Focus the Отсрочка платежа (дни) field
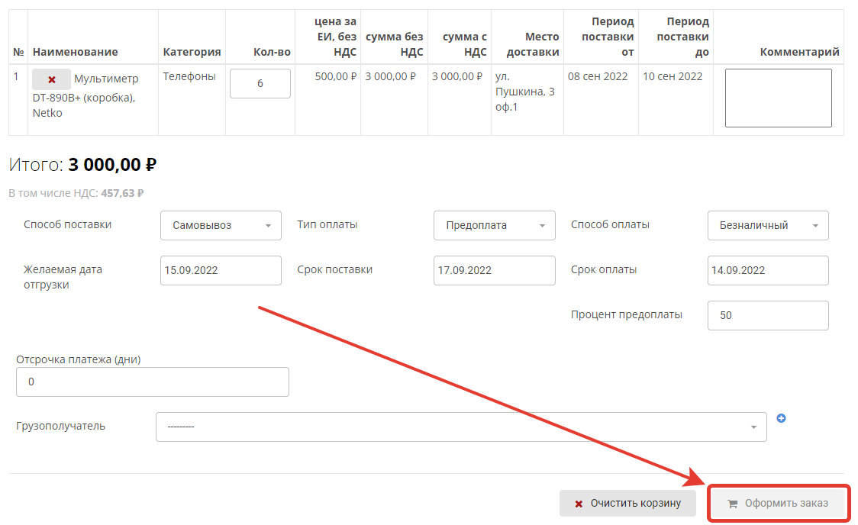Image resolution: width=858 pixels, height=525 pixels. pyautogui.click(x=152, y=382)
